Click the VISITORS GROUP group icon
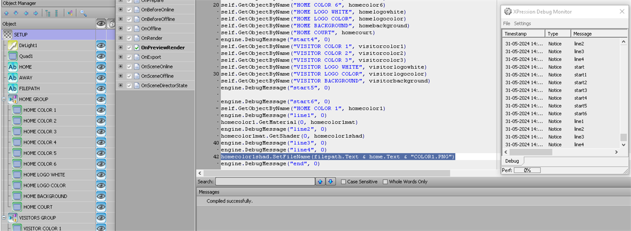Image resolution: width=631 pixels, height=231 pixels. pyautogui.click(x=13, y=217)
